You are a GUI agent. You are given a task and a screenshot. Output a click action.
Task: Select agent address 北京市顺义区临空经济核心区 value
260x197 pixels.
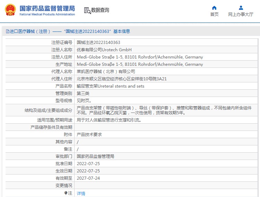coord(122,79)
